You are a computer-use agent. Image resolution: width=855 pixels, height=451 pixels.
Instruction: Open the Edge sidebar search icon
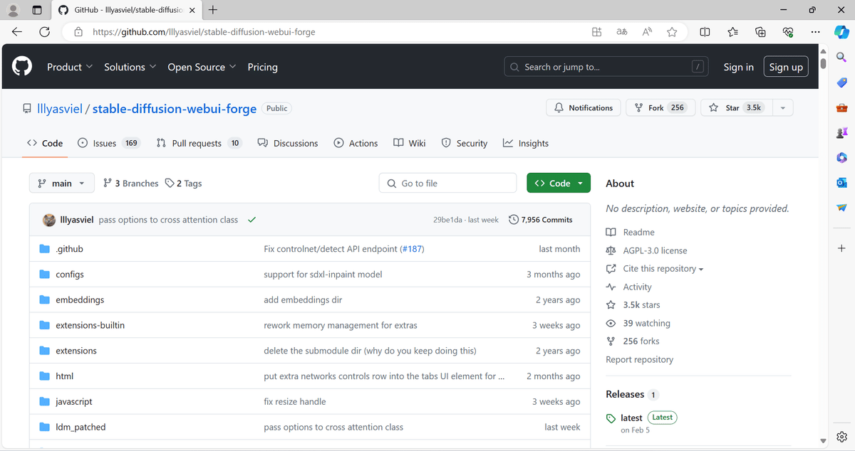[x=841, y=58]
